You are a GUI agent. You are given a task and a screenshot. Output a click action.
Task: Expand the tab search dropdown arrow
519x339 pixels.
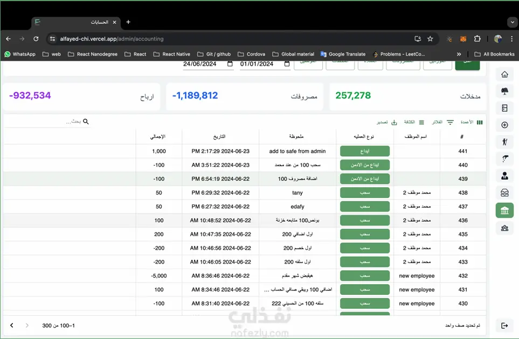513,22
